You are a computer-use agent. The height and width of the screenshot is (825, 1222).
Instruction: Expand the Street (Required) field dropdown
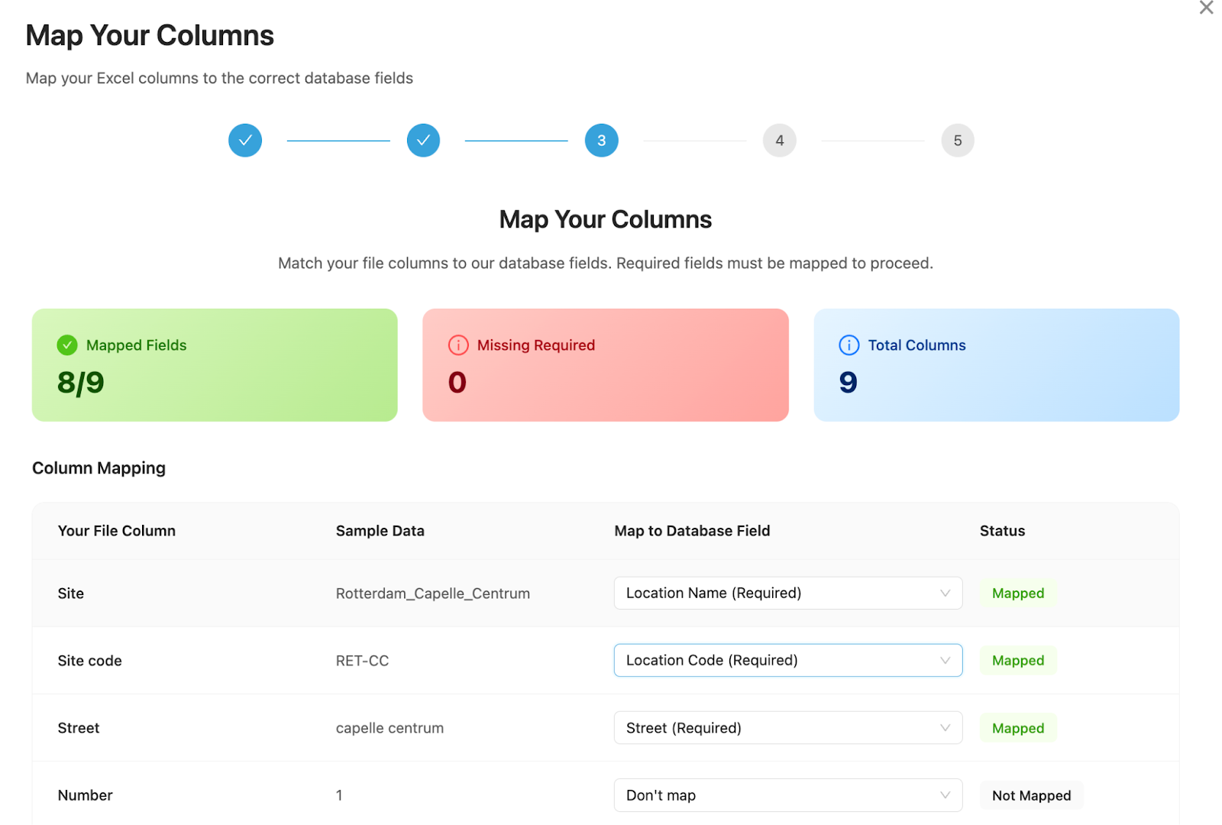tap(787, 728)
